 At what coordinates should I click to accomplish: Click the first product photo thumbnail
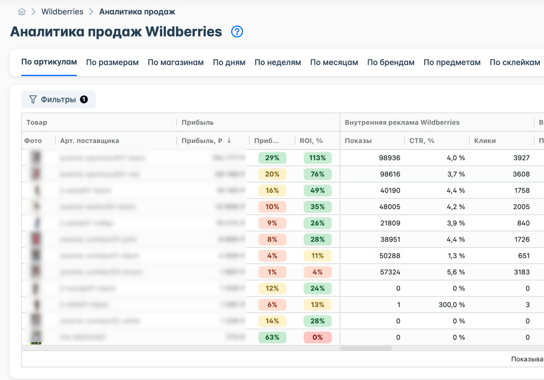(36, 158)
